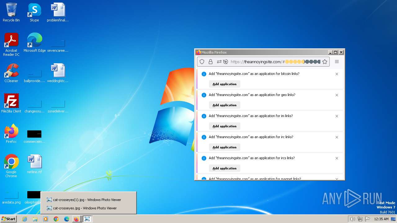
Task: Bookmark this page with the star icon
Action: [x=325, y=62]
